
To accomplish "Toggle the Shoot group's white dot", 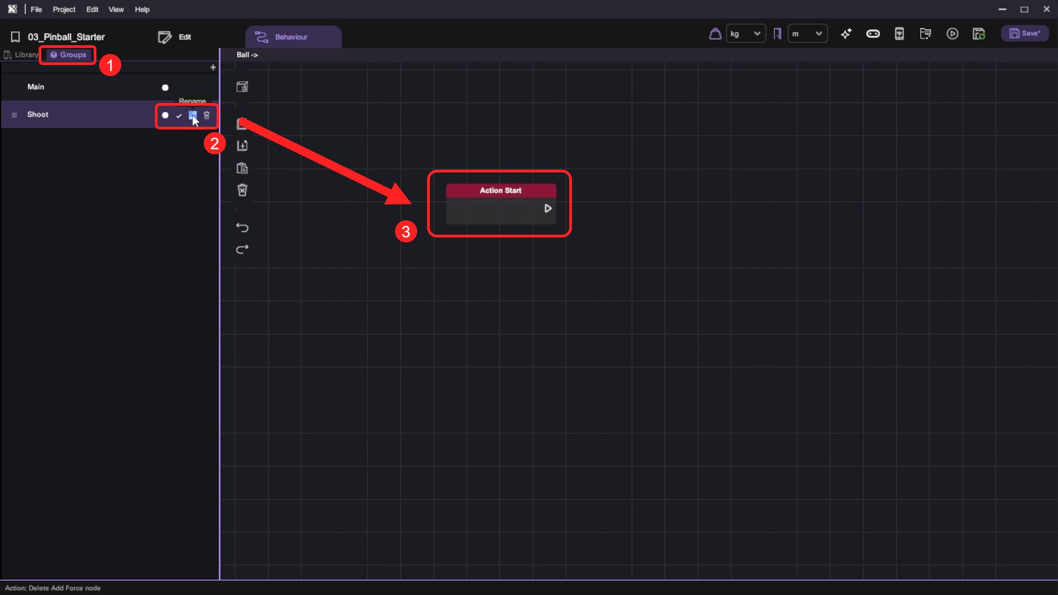I will click(x=165, y=115).
